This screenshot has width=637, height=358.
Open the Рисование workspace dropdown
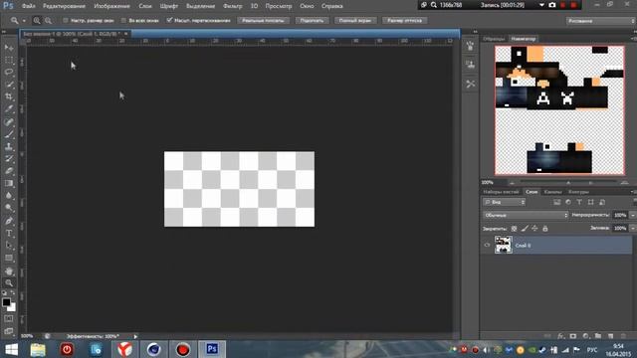pos(600,21)
